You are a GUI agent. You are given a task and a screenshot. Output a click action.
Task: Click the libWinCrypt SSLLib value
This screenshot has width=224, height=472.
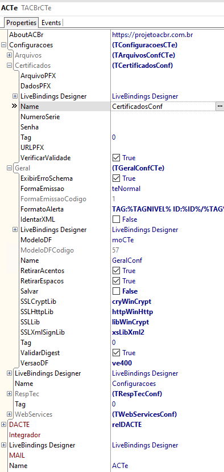tap(130, 322)
